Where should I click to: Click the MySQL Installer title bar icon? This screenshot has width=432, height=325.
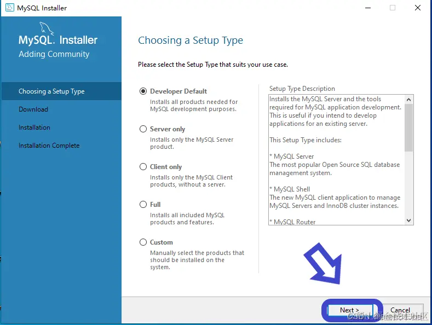(x=10, y=8)
